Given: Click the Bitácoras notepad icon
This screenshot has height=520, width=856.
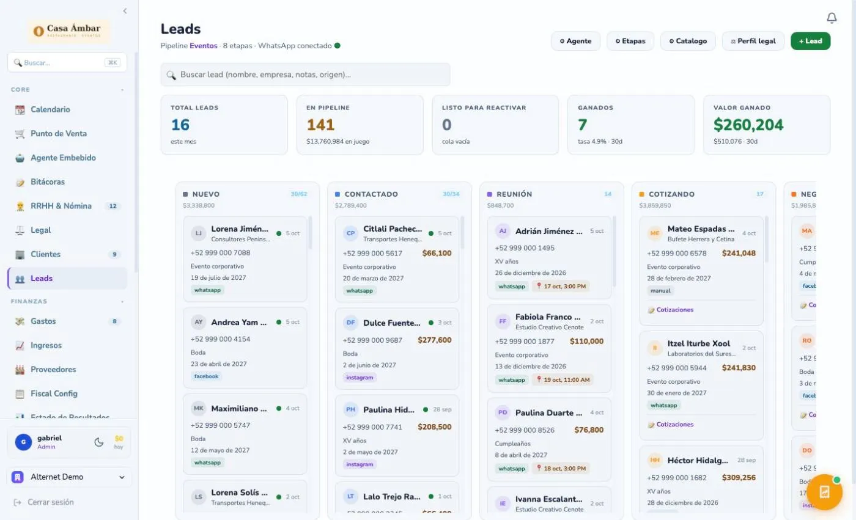Looking at the screenshot, I should 20,182.
